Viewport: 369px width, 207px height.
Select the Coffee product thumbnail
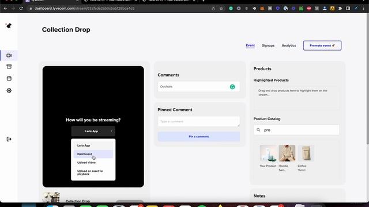point(306,153)
